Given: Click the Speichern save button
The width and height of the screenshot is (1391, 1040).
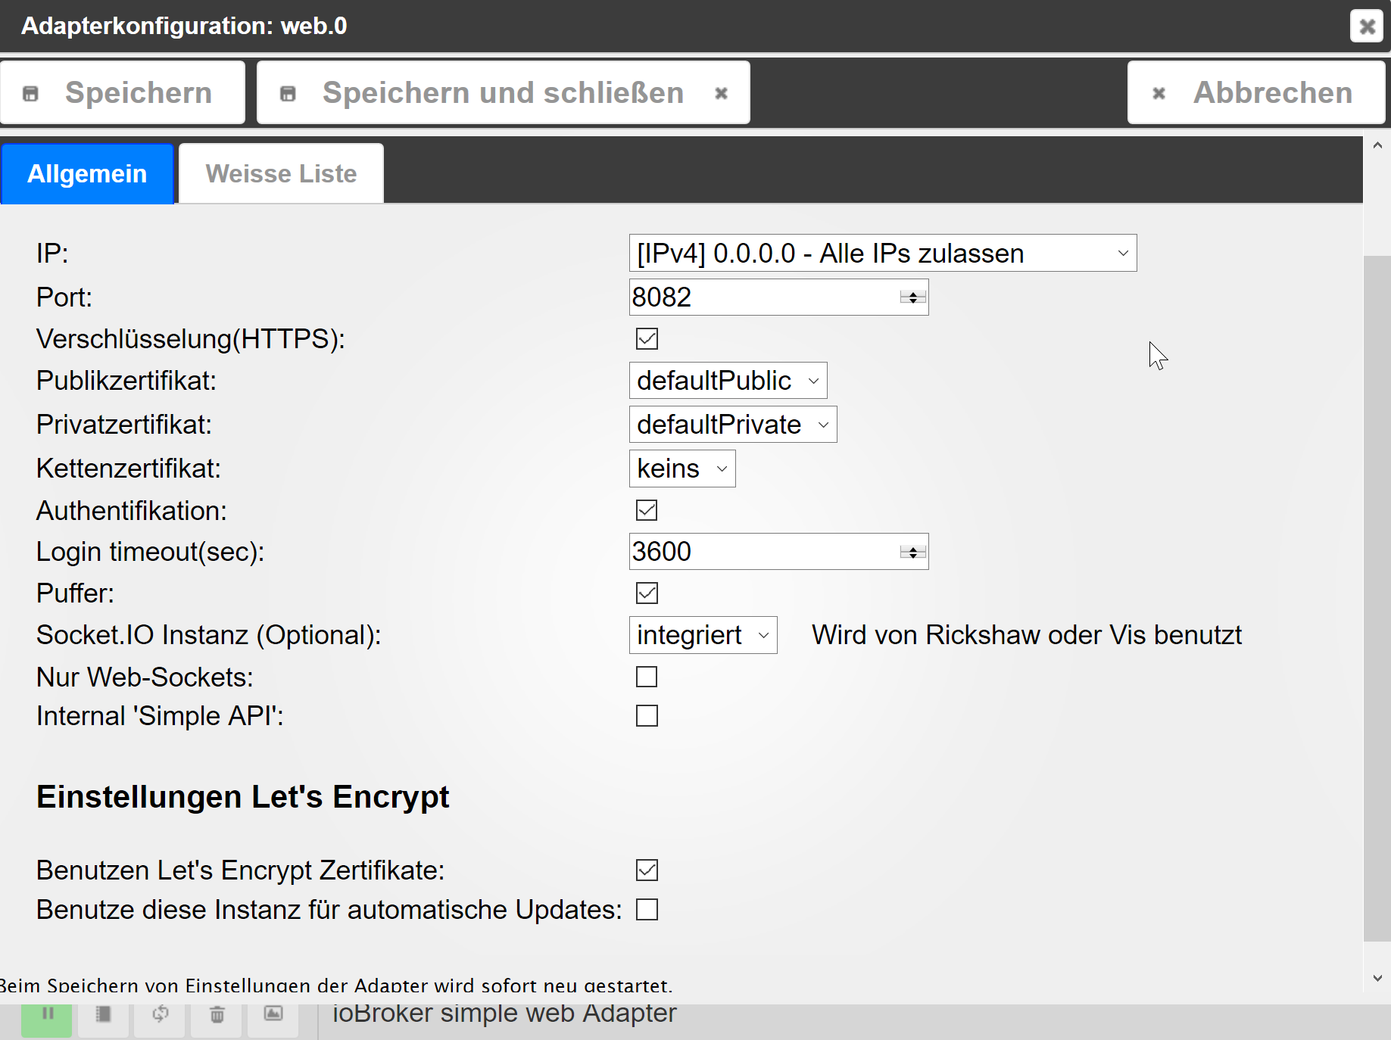Looking at the screenshot, I should click(x=123, y=93).
